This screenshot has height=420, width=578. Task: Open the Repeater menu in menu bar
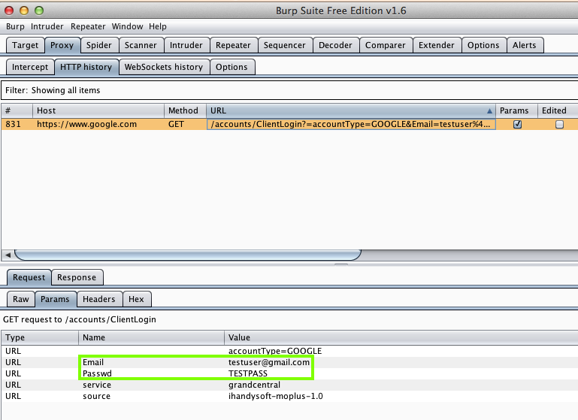[88, 26]
